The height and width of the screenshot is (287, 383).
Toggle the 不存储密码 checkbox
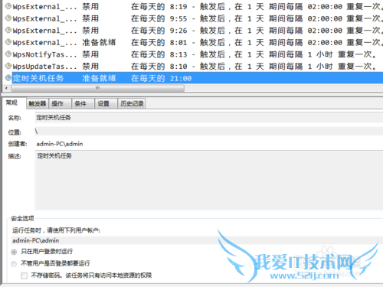coord(25,276)
